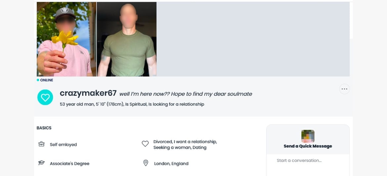Click the graduation cap education icon
Screen dimensions: 387x176
[x=41, y=163]
